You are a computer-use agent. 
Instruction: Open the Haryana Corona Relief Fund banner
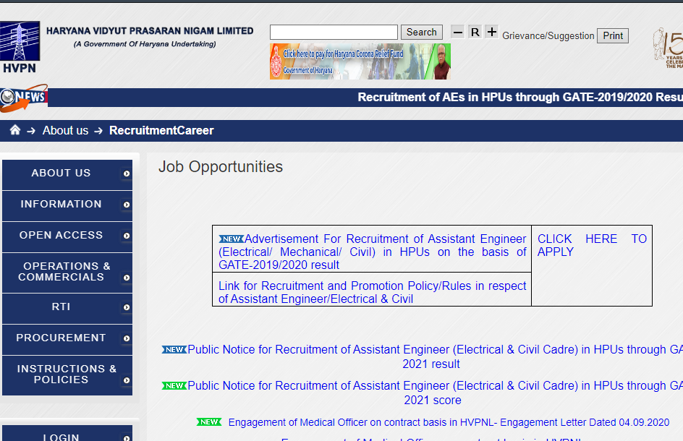click(x=360, y=61)
